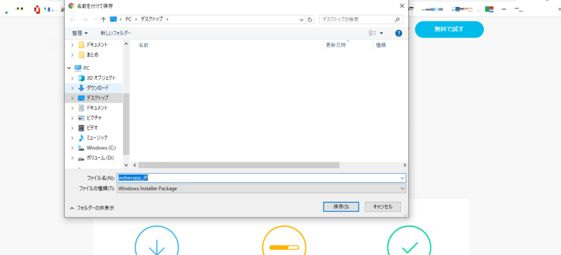Image resolution: width=561 pixels, height=255 pixels.
Task: Click 無料で試す button on the webpage
Action: coord(449,29)
